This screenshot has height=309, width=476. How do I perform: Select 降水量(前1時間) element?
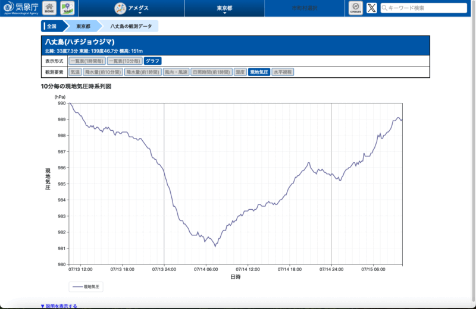[143, 72]
